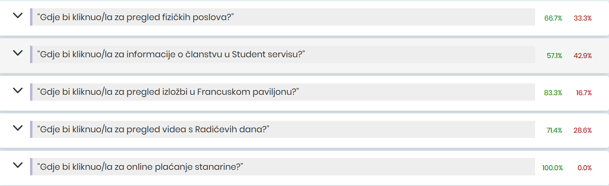Click the red 33.3% failure rate
This screenshot has height=186, width=609.
583,18
